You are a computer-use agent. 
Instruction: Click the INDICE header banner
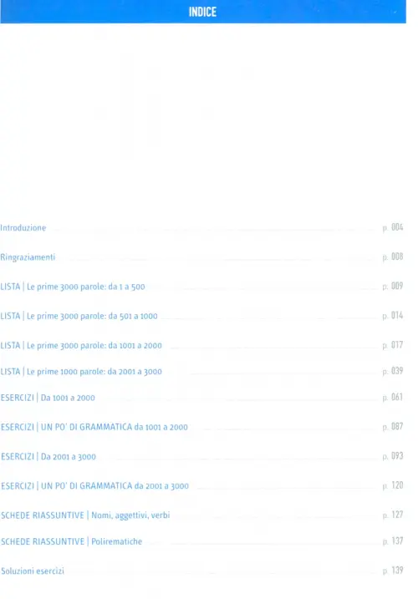click(x=203, y=12)
